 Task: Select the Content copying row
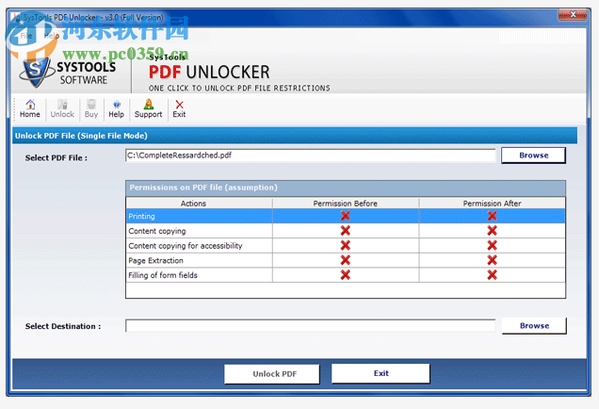coord(346,231)
